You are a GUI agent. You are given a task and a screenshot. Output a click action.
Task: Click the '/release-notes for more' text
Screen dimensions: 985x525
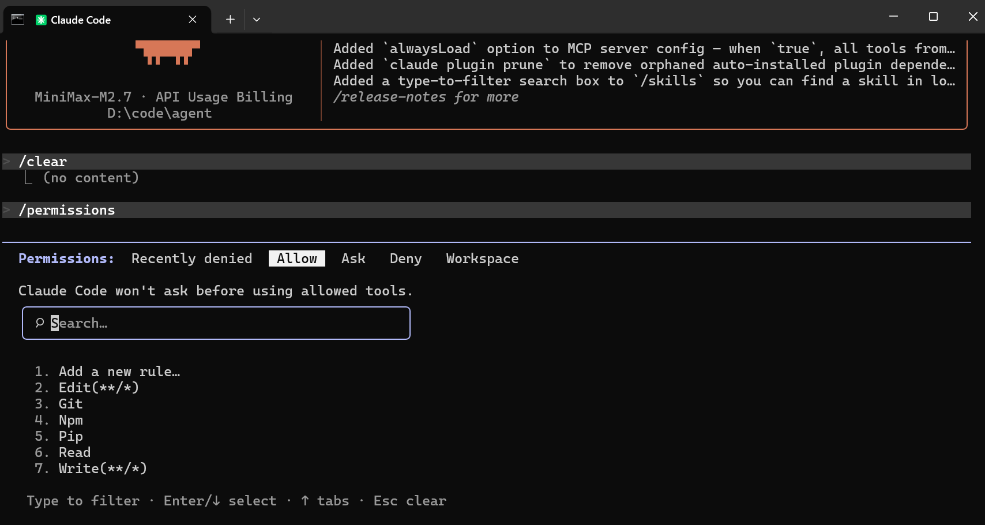pos(426,97)
